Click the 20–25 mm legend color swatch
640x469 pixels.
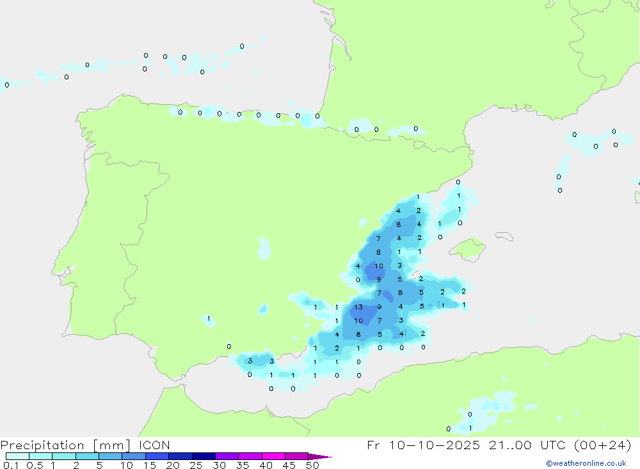click(180, 456)
